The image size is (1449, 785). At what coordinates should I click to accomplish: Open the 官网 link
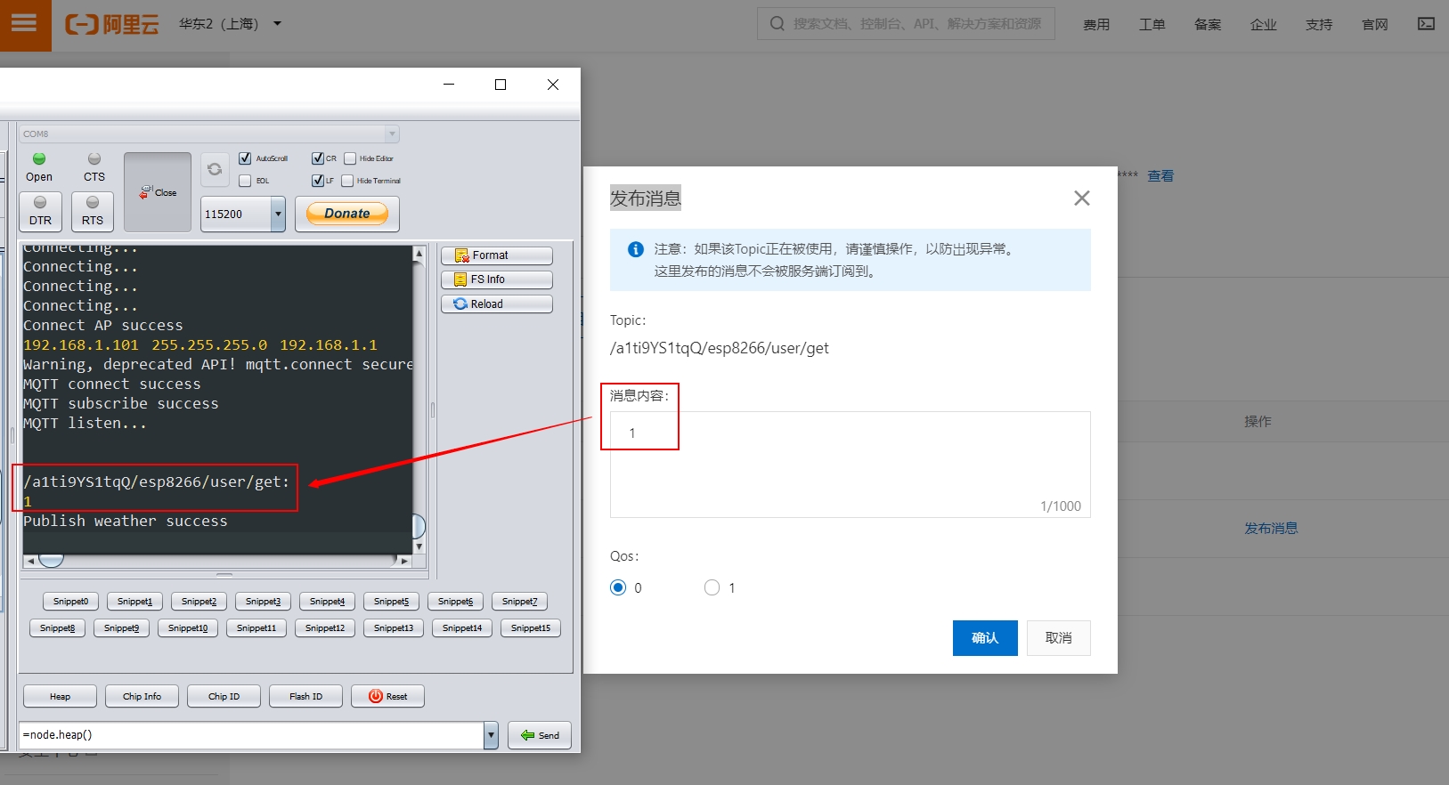[1375, 25]
